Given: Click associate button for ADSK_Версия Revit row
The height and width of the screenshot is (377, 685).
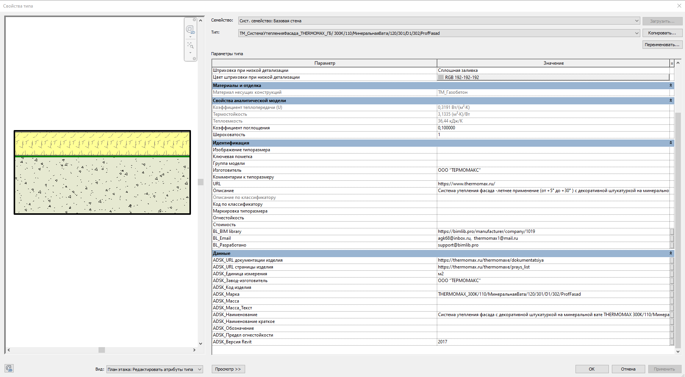Looking at the screenshot, I should (672, 342).
